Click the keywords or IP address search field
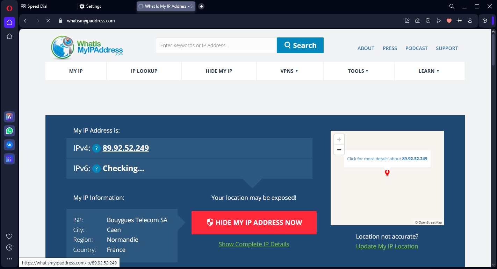The image size is (497, 269). (216, 45)
